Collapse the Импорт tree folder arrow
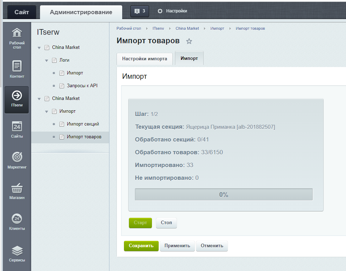The height and width of the screenshot is (271, 346). pos(46,111)
